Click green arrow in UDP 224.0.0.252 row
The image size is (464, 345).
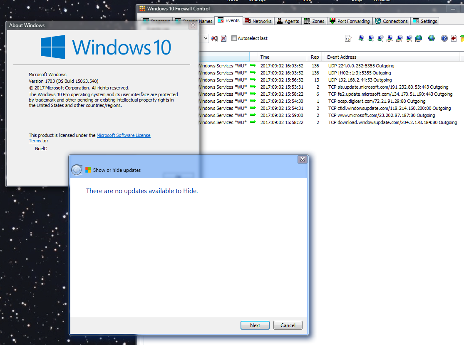253,65
